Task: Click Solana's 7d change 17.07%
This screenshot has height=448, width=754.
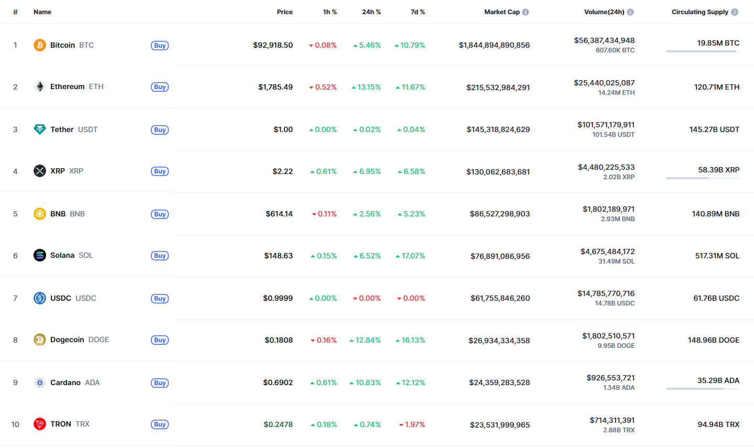Action: 410,256
